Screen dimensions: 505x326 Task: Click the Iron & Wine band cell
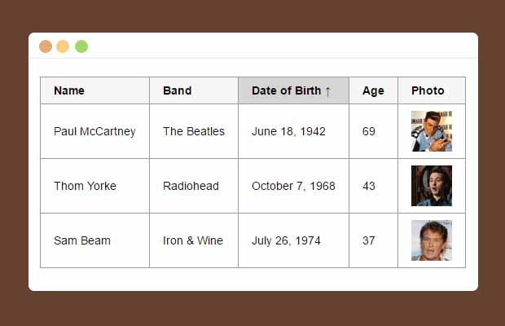point(194,240)
